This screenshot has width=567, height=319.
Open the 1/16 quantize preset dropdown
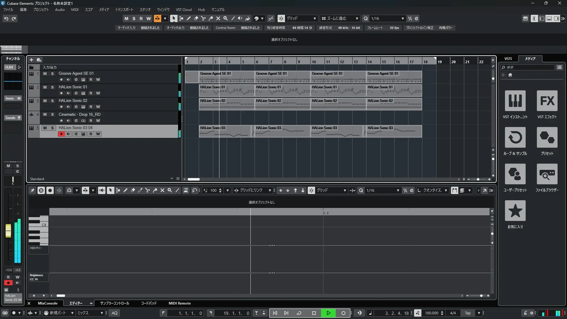(403, 19)
